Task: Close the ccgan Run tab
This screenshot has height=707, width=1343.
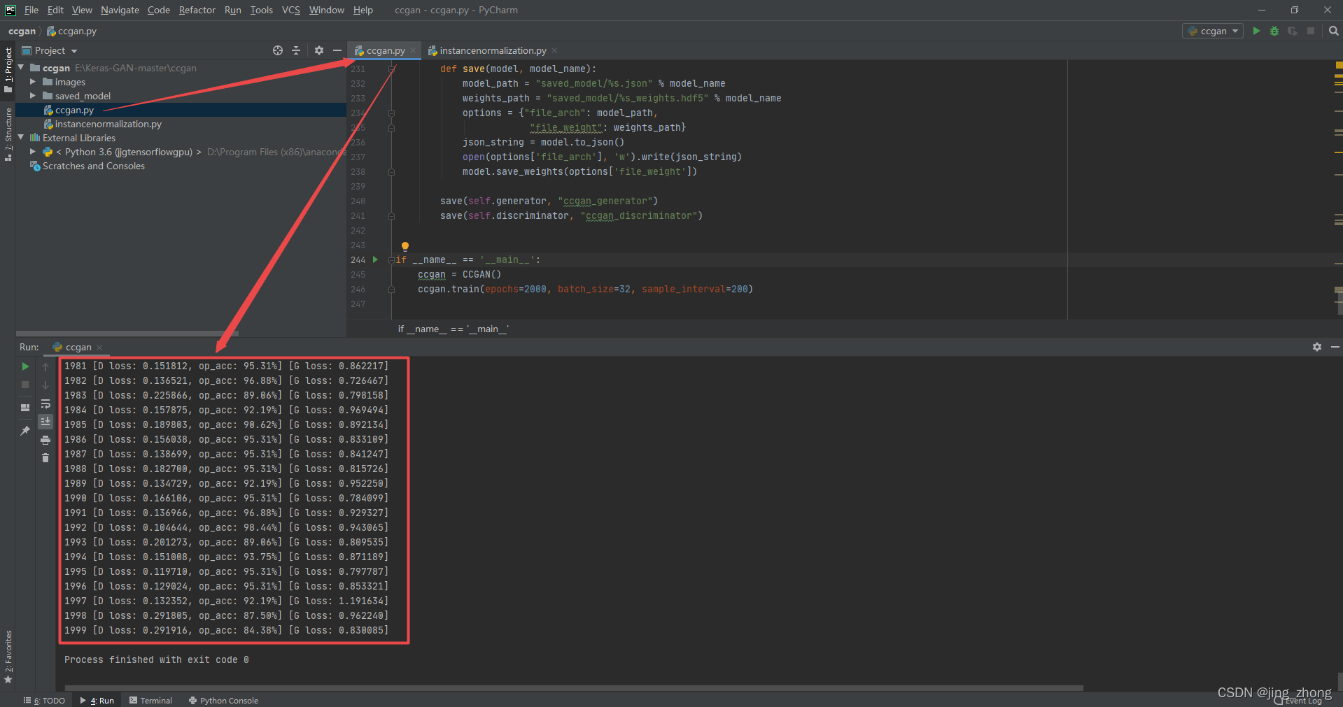Action: (99, 348)
